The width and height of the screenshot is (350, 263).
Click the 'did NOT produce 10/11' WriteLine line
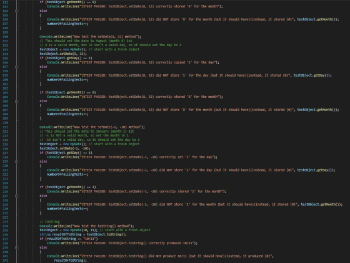(x=160, y=256)
